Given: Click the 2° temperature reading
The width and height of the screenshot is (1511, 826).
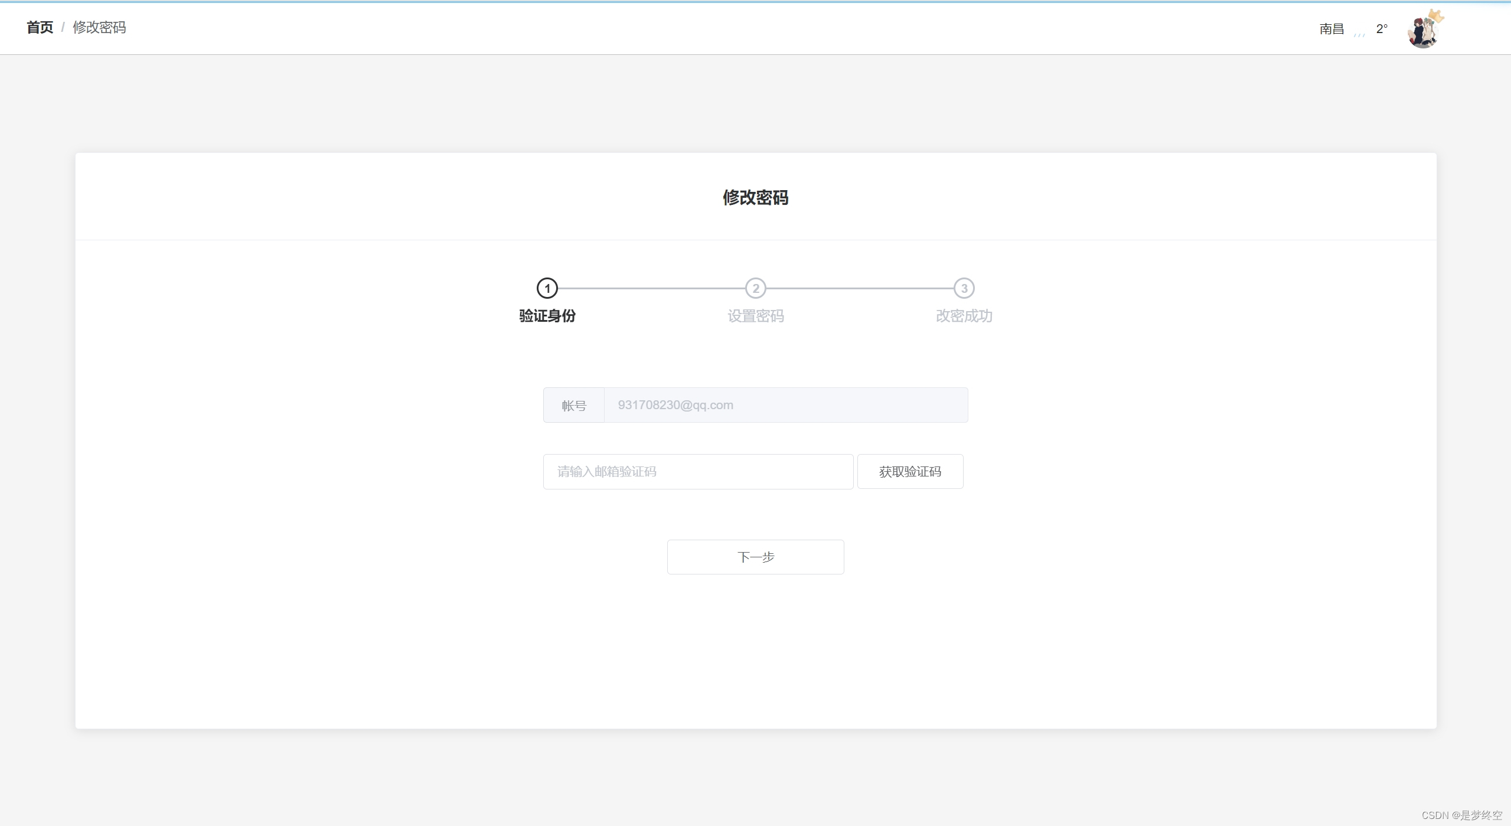Looking at the screenshot, I should (1381, 29).
